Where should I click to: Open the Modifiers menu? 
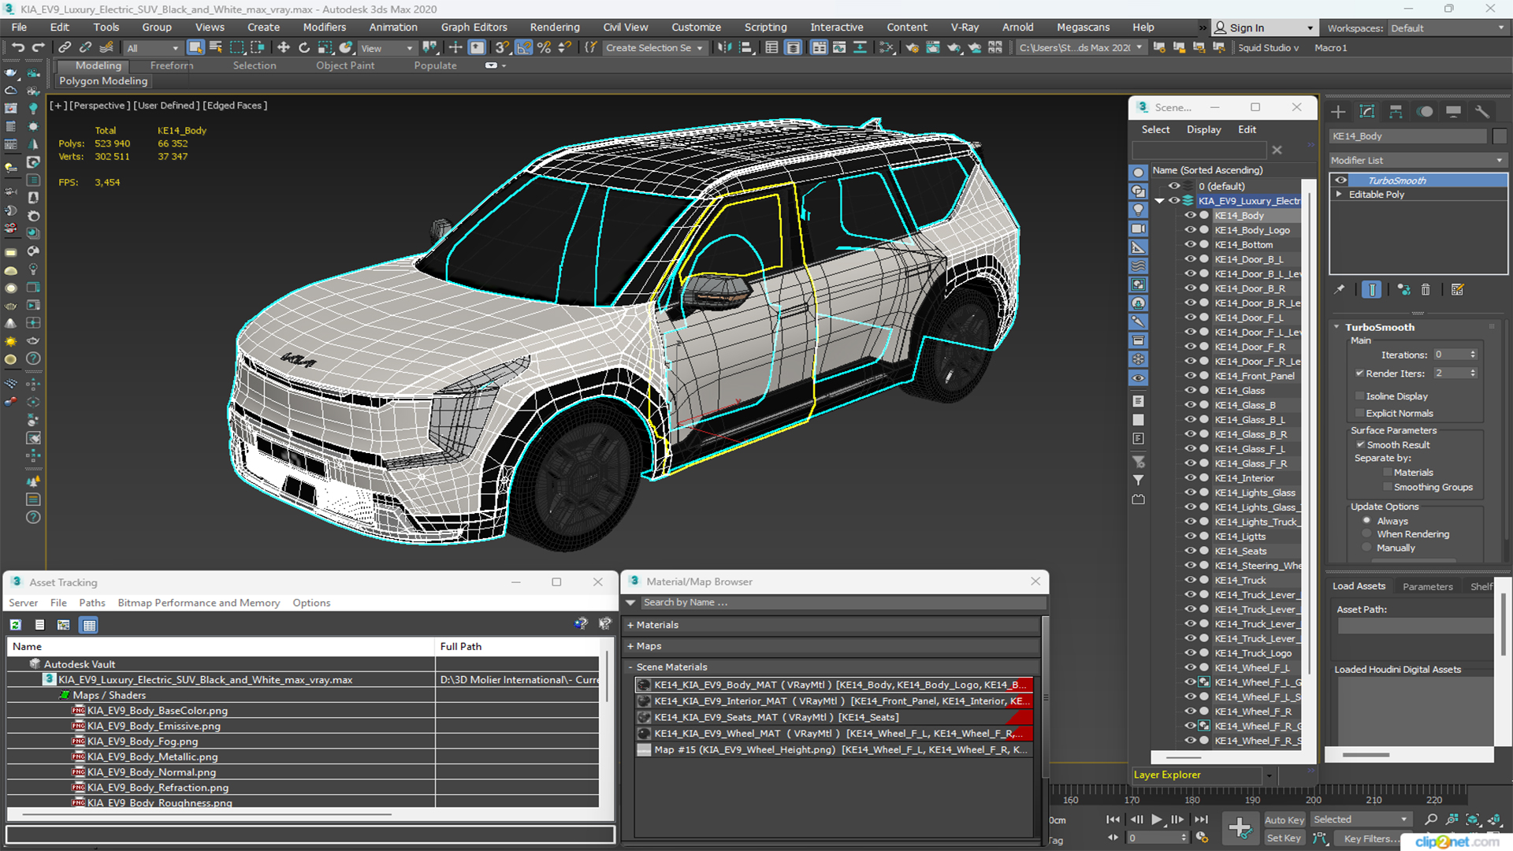click(324, 28)
